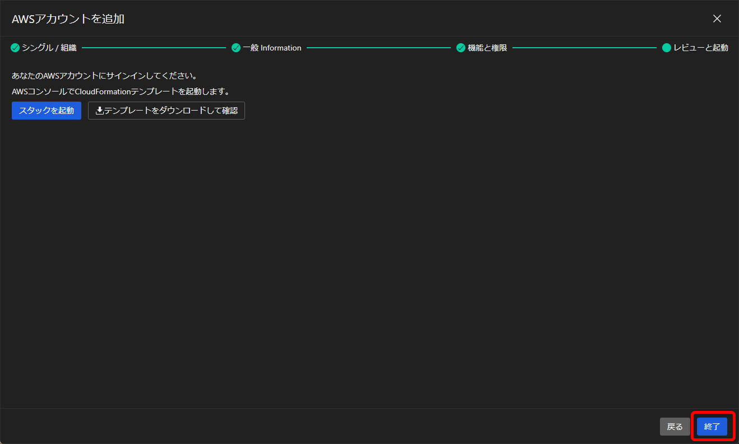Click the スタックを起動 button
This screenshot has width=739, height=444.
[47, 111]
